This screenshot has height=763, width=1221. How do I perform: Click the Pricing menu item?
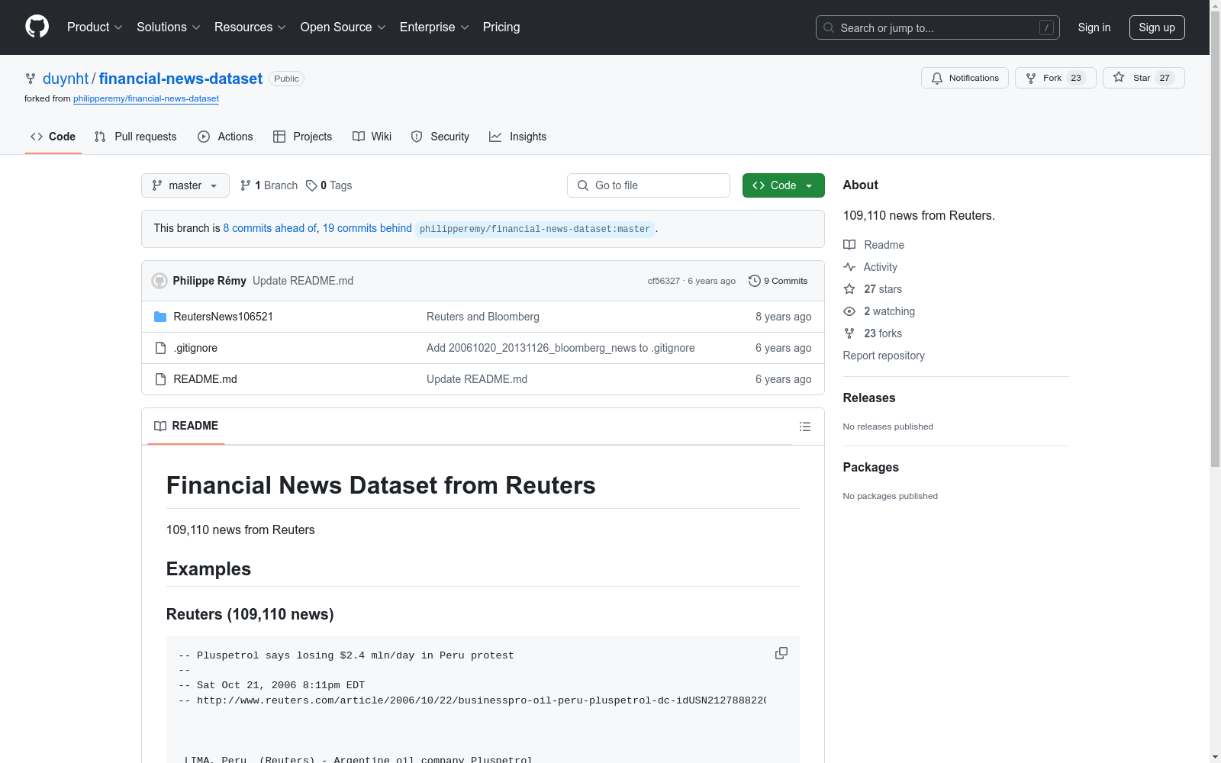pyautogui.click(x=501, y=27)
